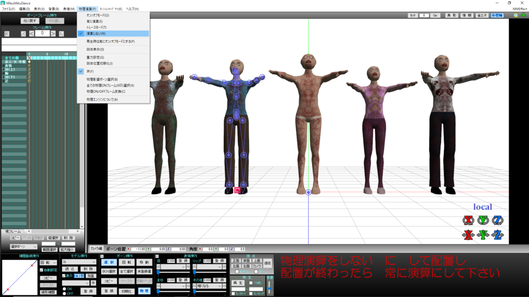The height and width of the screenshot is (297, 529).
Task: Click the green Y move axis icon
Action: (x=483, y=235)
